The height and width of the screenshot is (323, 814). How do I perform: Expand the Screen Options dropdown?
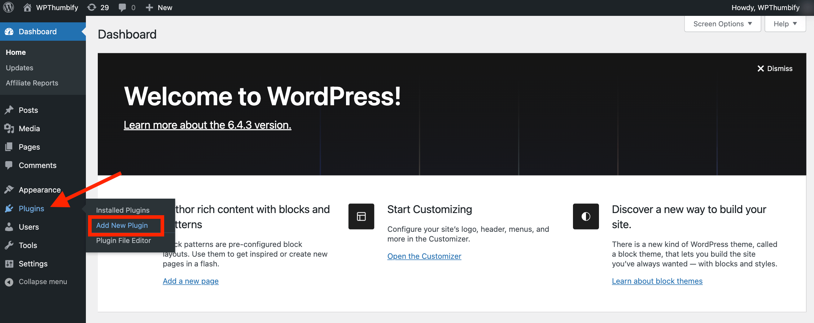coord(723,24)
